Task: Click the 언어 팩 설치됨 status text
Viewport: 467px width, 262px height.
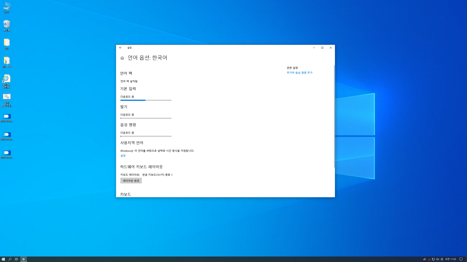Action: click(x=129, y=81)
